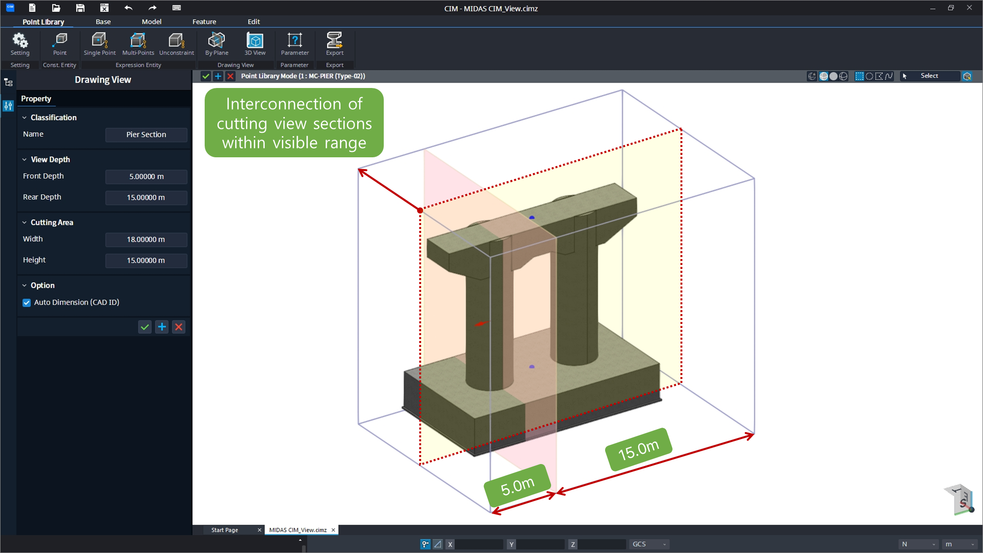Image resolution: width=983 pixels, height=553 pixels.
Task: Enable circle selection mode
Action: pyautogui.click(x=869, y=76)
